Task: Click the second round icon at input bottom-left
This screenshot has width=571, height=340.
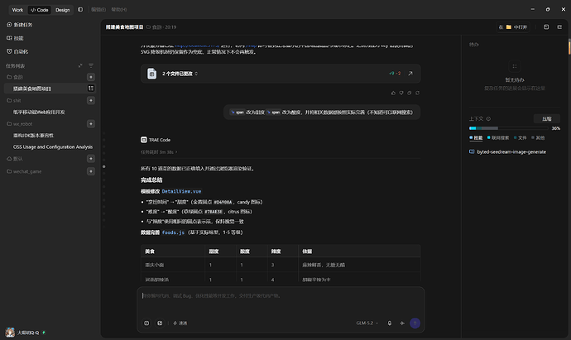Action: click(x=160, y=323)
